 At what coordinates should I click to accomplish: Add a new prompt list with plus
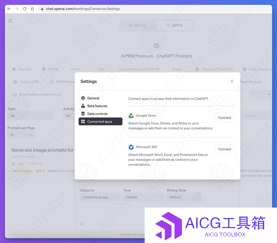(269, 95)
